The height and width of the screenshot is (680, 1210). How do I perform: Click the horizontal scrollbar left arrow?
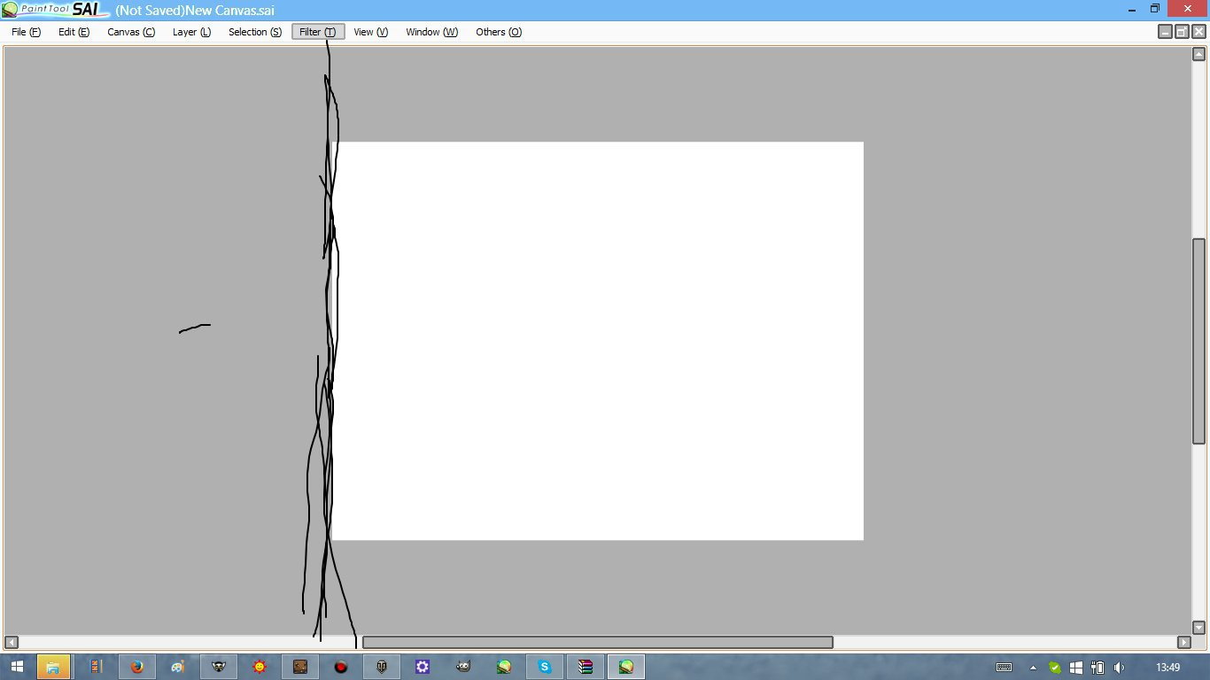(12, 642)
